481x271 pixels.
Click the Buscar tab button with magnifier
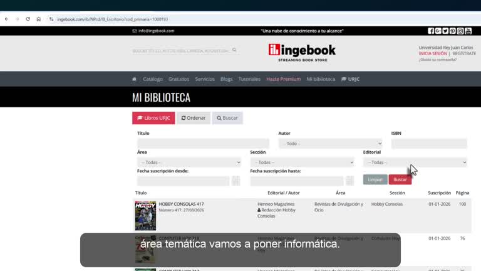pos(227,118)
